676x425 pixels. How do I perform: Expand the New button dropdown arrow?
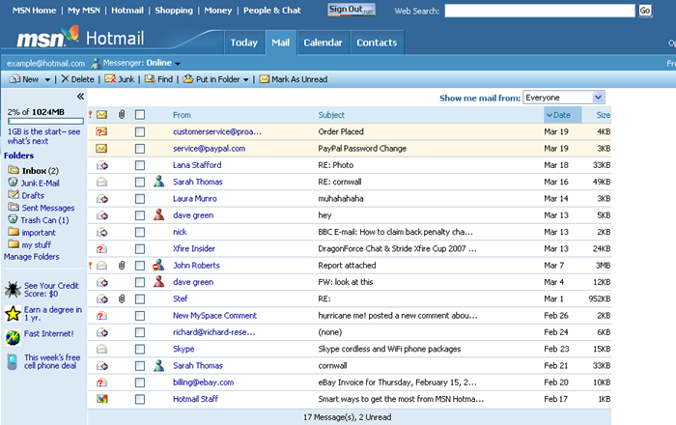47,80
